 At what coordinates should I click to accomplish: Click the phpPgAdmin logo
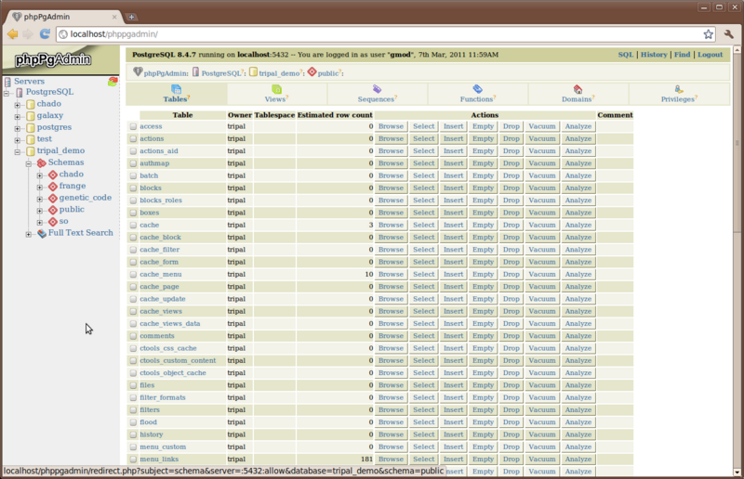click(x=53, y=59)
